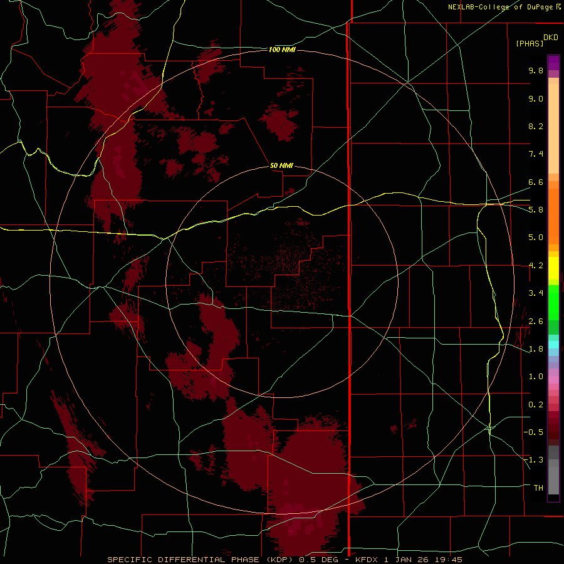
Task: Click the 5.8 legend value
Action: (536, 210)
